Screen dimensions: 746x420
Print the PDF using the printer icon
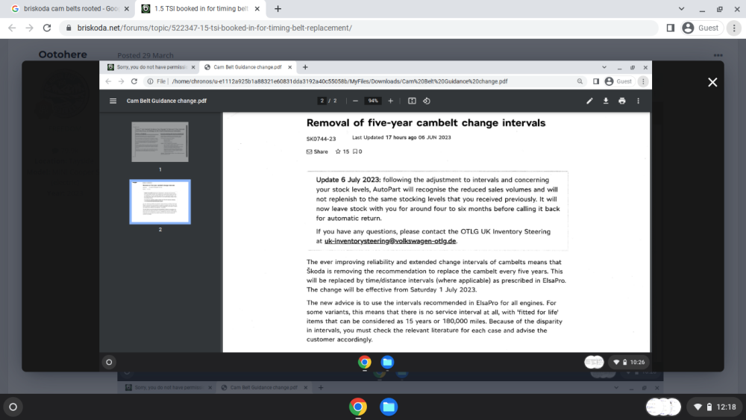[622, 101]
